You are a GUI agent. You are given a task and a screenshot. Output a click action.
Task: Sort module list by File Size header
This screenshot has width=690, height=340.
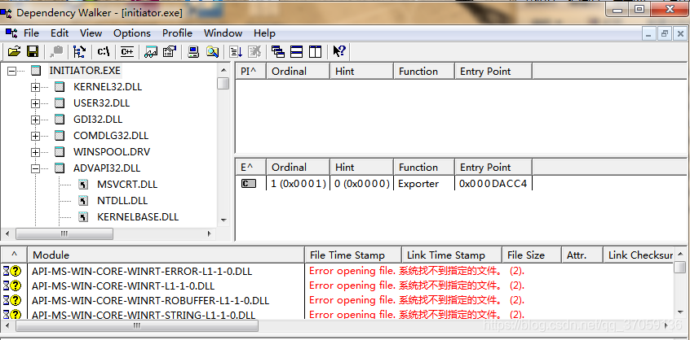[532, 255]
